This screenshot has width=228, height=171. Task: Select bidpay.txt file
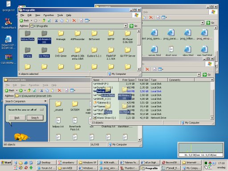click(x=58, y=122)
